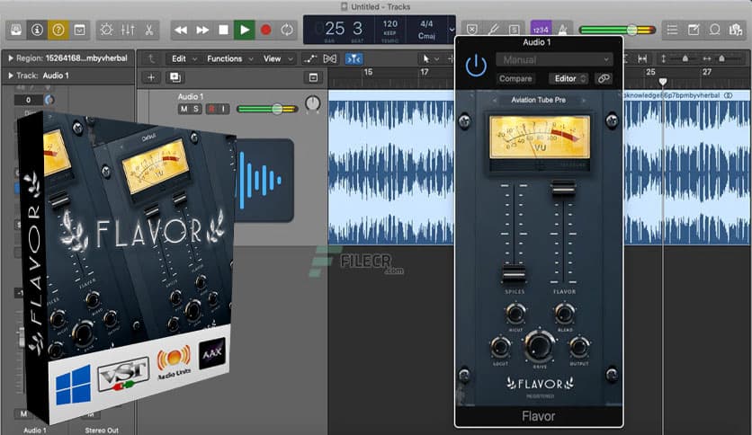Viewport: 752px width, 435px height.
Task: Expand the Region inspector disclosure triangle
Action: [11, 58]
